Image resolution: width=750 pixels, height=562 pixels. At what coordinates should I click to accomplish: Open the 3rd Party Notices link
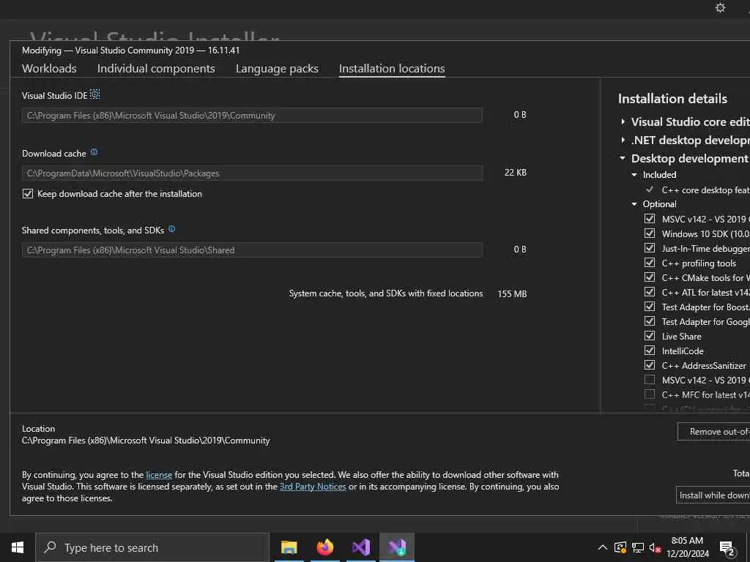[x=313, y=487]
